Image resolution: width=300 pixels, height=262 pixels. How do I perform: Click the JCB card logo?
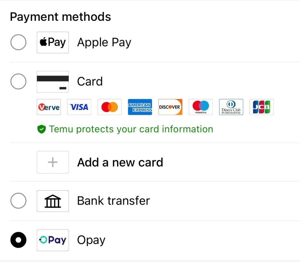tap(261, 107)
